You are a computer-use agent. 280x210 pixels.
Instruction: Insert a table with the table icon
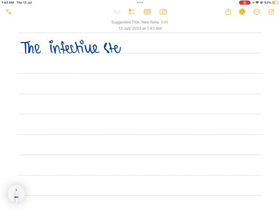pyautogui.click(x=147, y=12)
